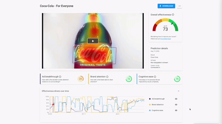Click the 00:21 time axis label
Image resolution: width=222 pixels, height=124 pixels.
point(117,114)
